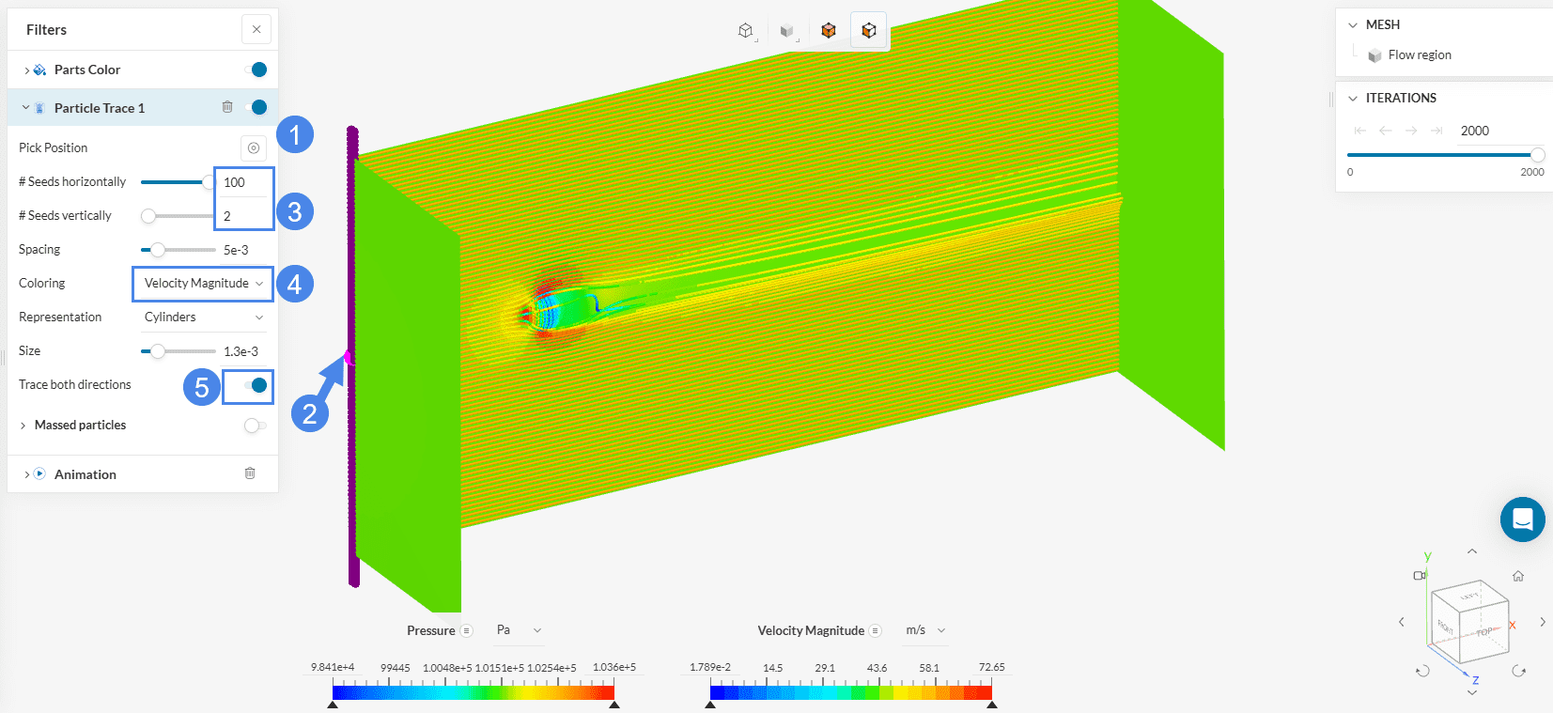Delete Particle Trace 1 with trash icon

(x=227, y=107)
